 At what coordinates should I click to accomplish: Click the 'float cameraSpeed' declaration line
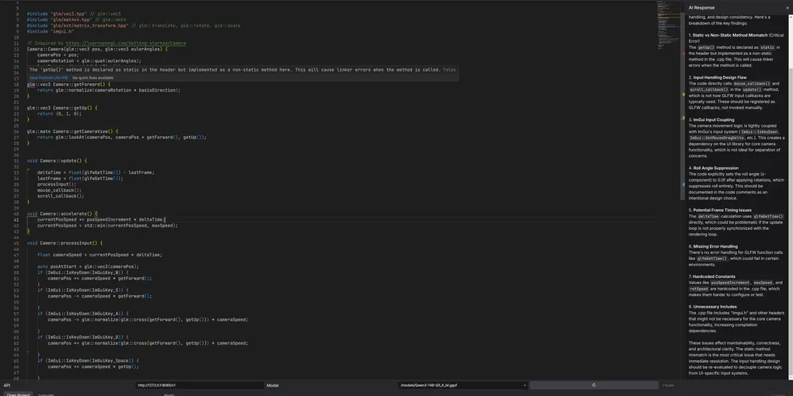100,255
